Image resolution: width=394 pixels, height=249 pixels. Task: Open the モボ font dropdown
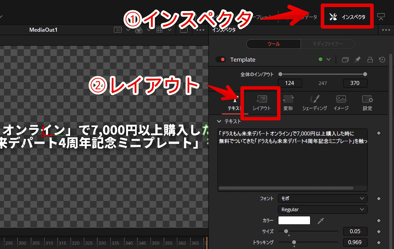point(322,199)
